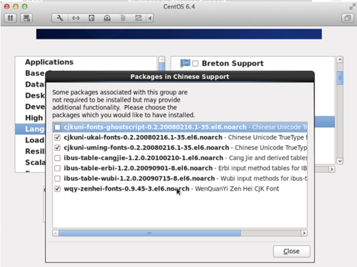Check the ibus-table-wubi package box
Screen dimensions: 357x267
(58, 178)
